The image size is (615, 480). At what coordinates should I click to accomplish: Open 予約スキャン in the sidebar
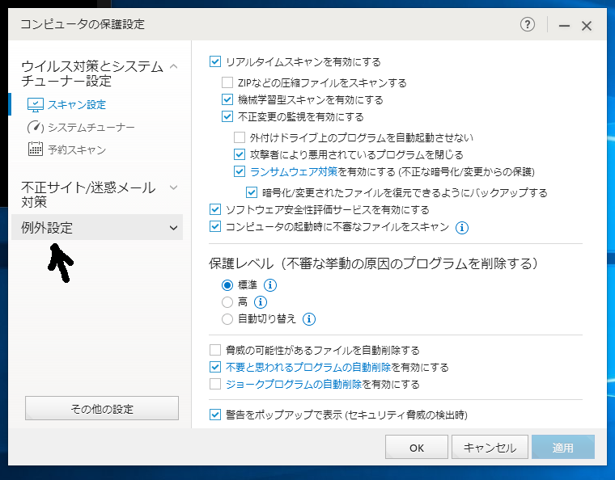[77, 149]
